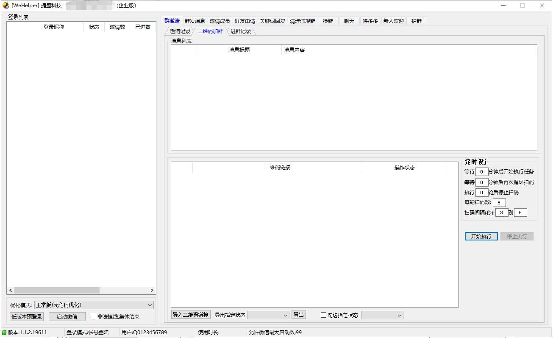Click the 每轮扫码数 input field
Screen dimensions: 553x338
click(x=499, y=202)
